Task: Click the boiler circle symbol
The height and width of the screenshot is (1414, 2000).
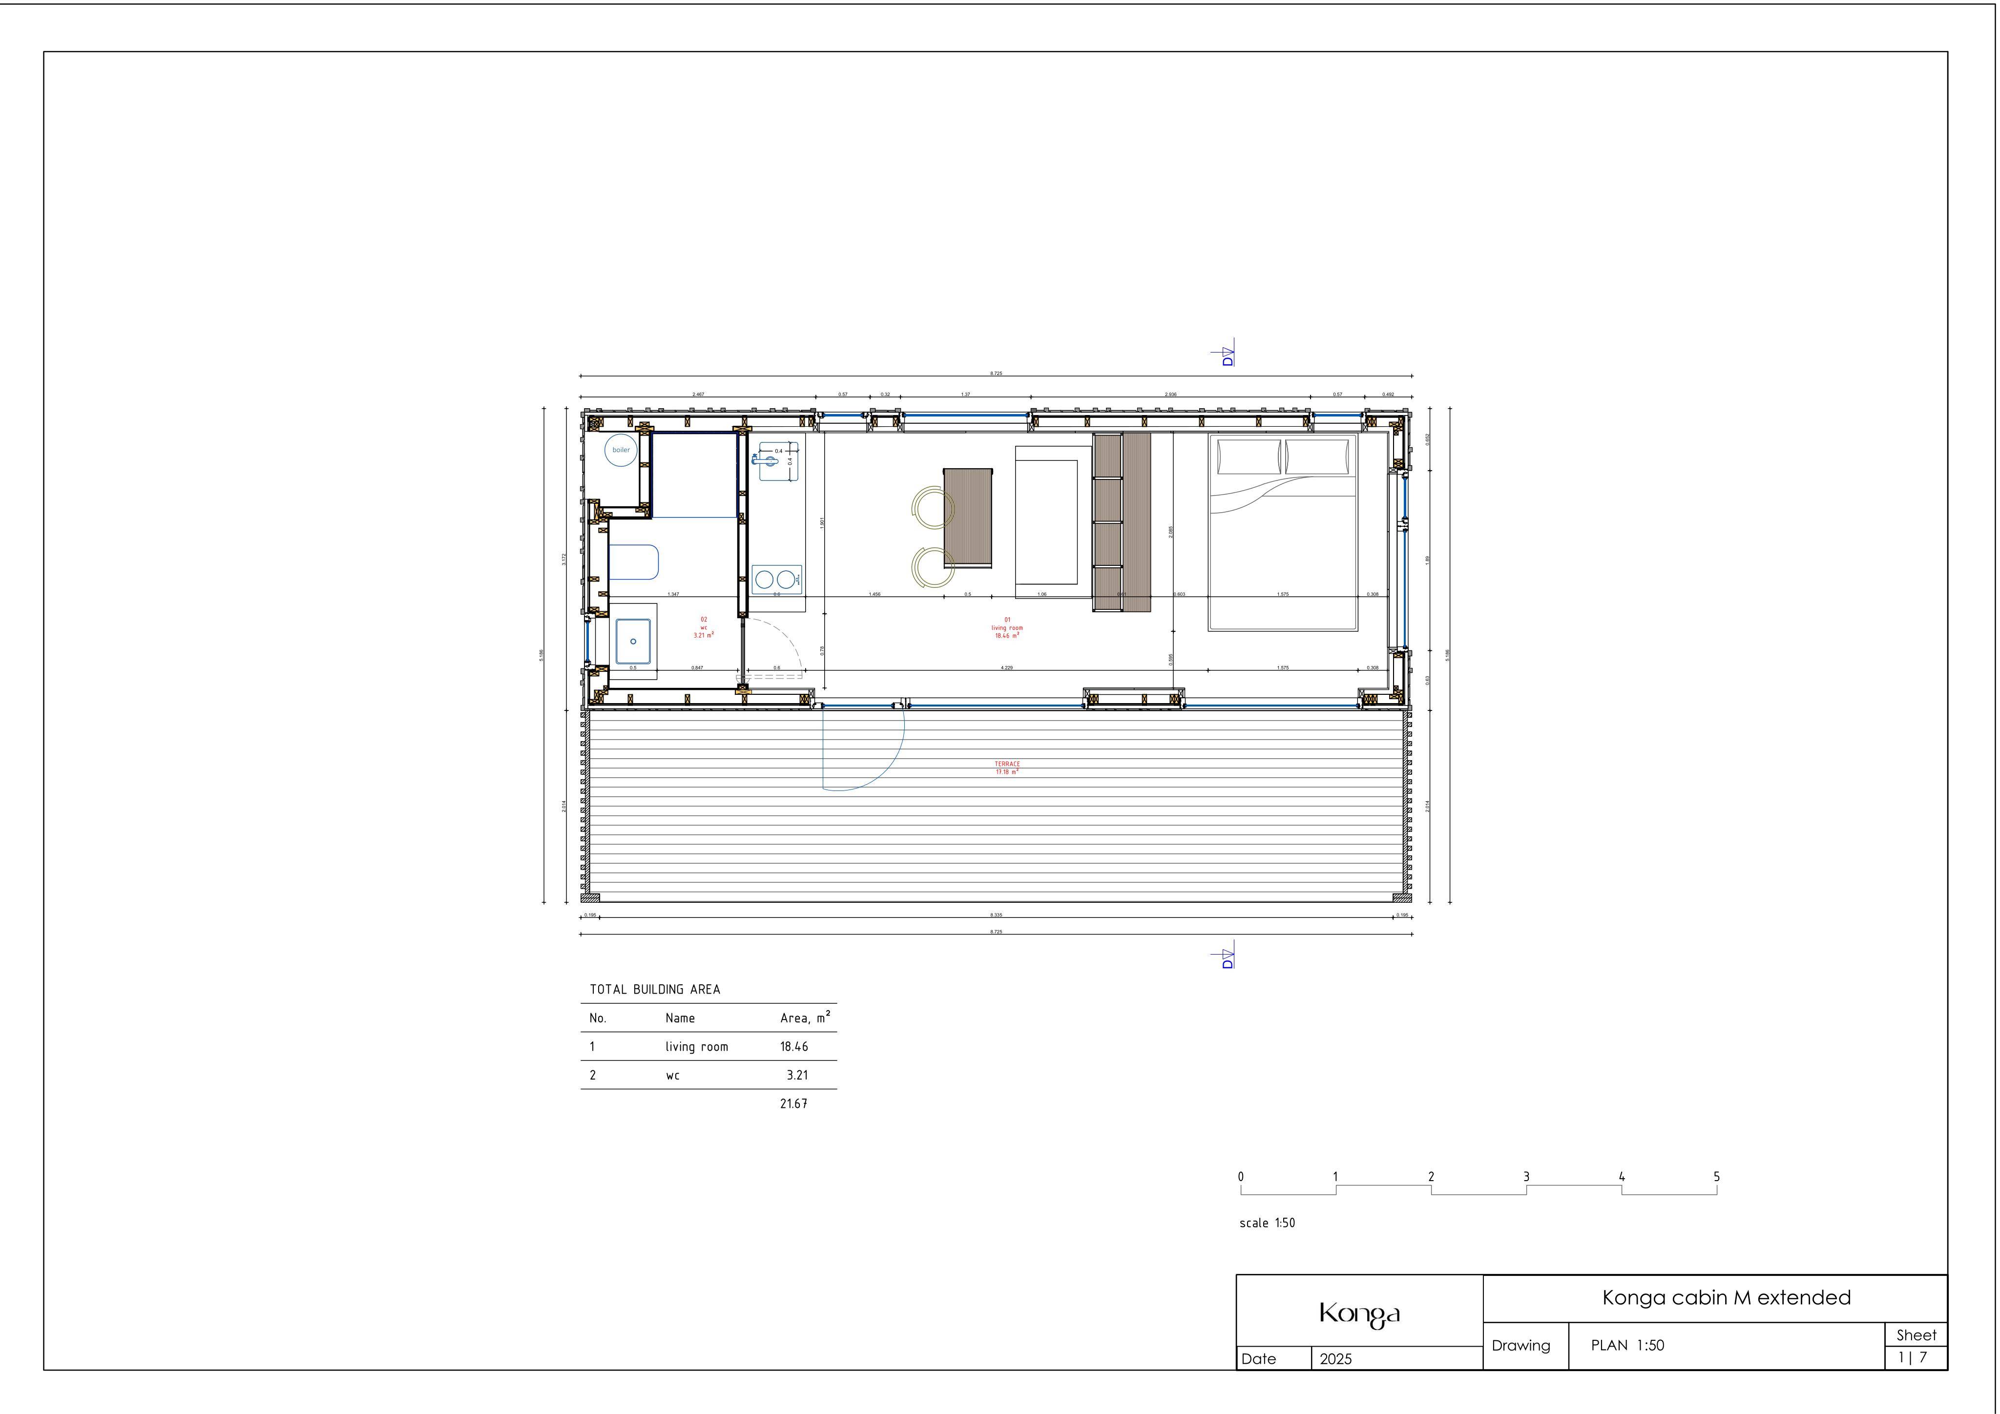Action: click(x=621, y=450)
